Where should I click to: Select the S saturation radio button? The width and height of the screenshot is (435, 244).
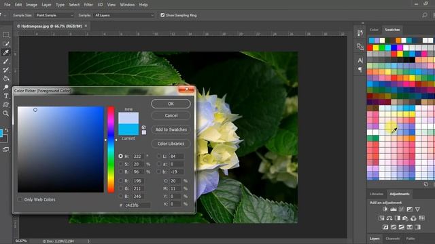pyautogui.click(x=120, y=164)
